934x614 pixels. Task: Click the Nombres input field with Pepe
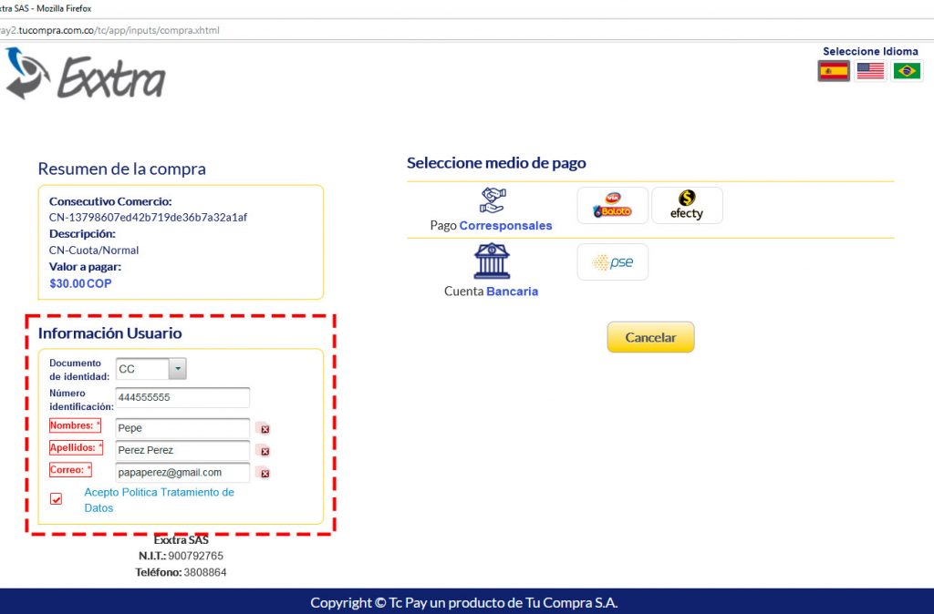click(x=182, y=428)
